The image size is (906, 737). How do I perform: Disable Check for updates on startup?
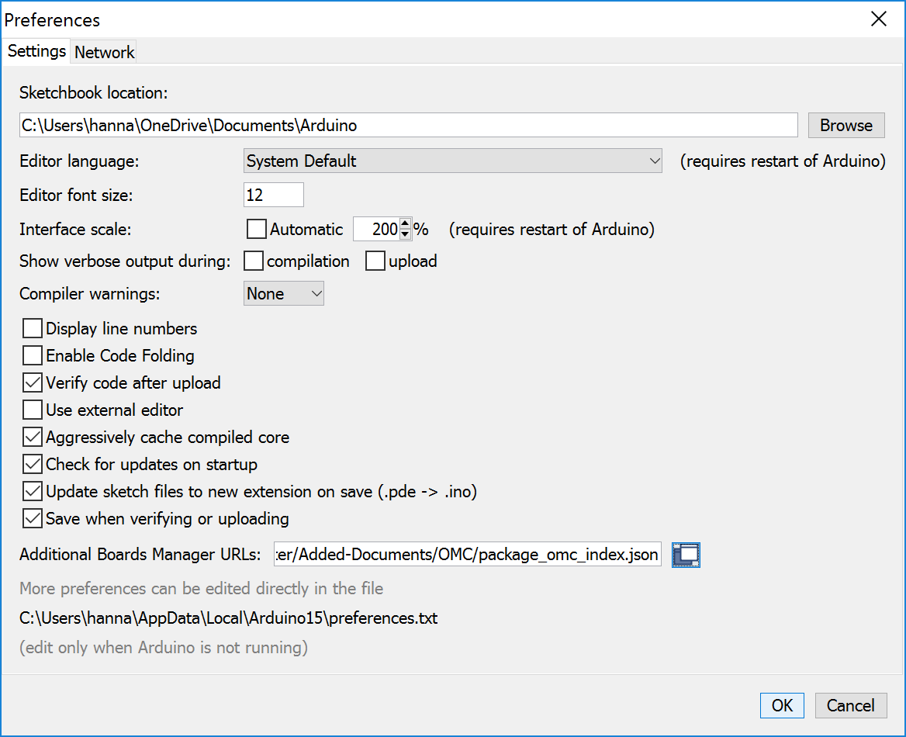[x=32, y=464]
